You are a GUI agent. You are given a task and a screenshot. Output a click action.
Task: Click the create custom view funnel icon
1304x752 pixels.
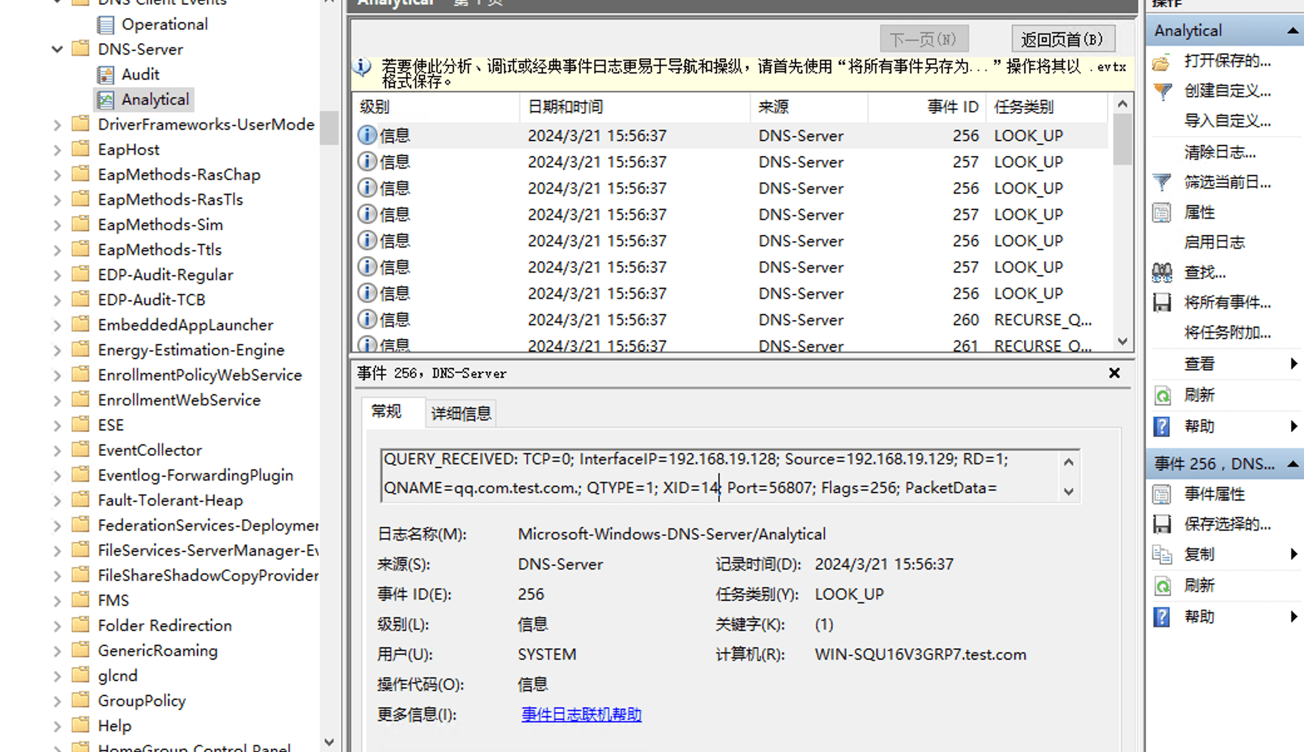[1162, 91]
